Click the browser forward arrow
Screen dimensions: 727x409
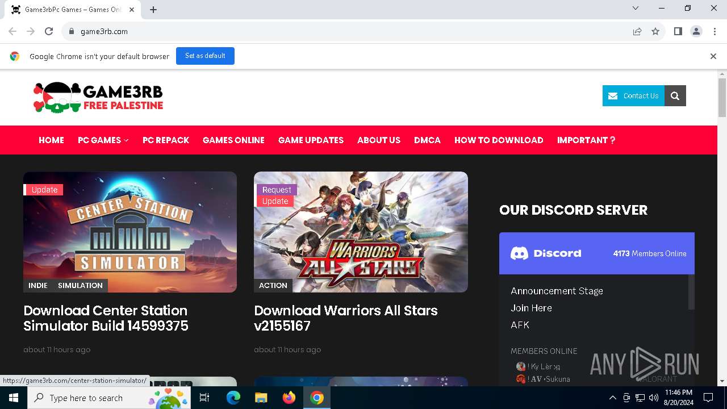click(31, 31)
